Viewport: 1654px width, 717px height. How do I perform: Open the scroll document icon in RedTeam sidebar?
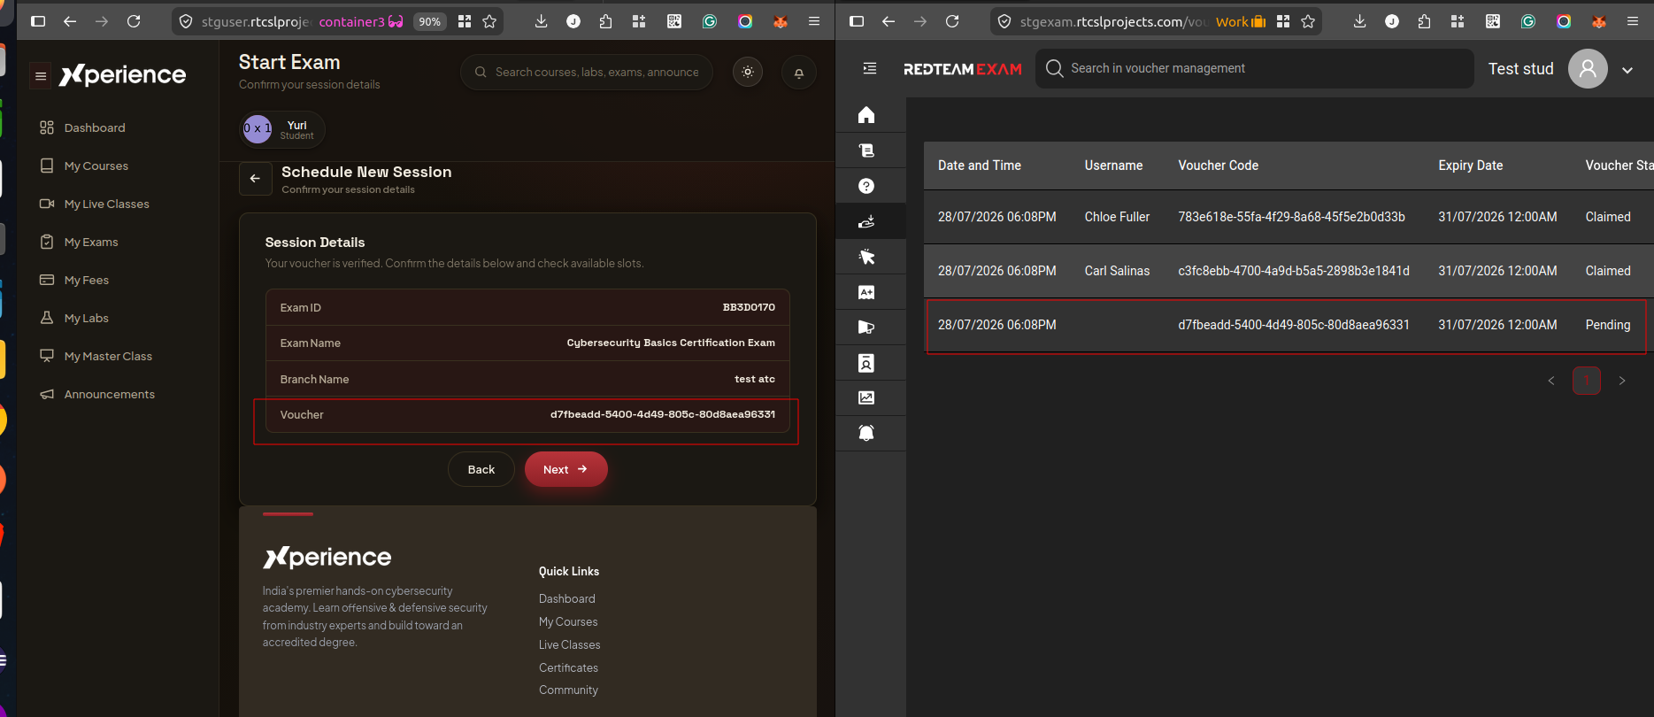(x=866, y=150)
